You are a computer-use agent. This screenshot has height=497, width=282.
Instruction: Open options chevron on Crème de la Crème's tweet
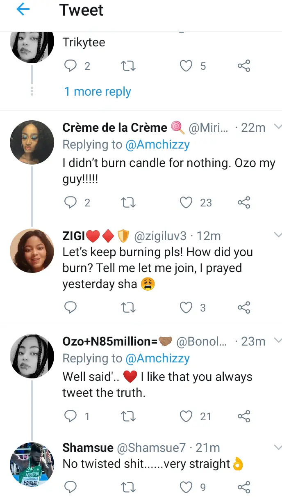[x=277, y=127]
